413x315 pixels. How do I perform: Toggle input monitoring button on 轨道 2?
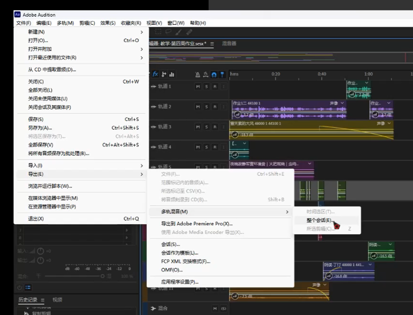coord(223,107)
